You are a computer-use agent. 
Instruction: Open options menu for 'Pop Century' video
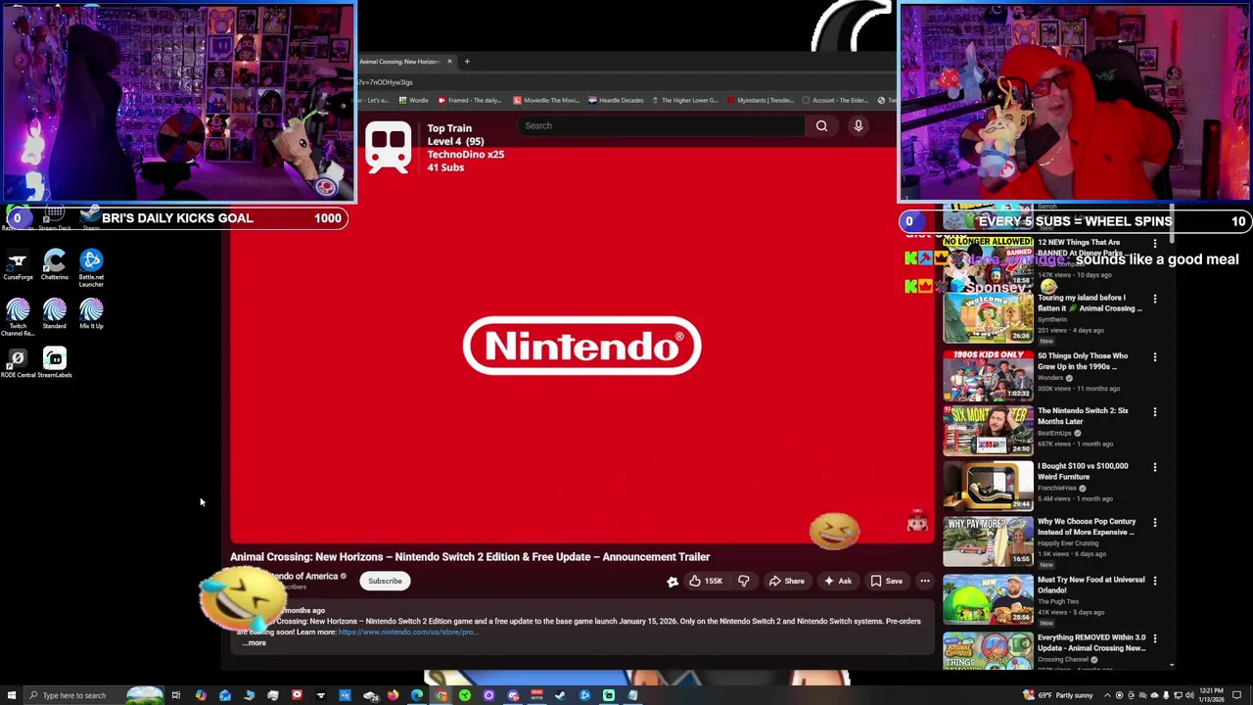[x=1155, y=523]
